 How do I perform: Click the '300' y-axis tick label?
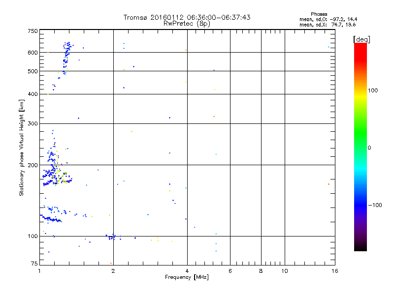pyautogui.click(x=33, y=124)
